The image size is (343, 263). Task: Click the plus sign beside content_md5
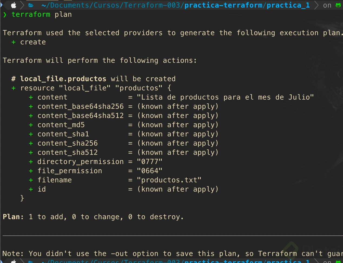(x=31, y=125)
